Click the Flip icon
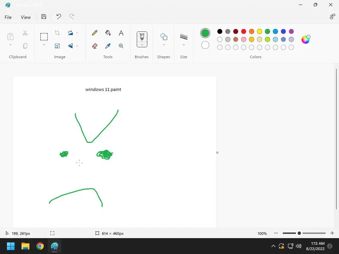 point(71,46)
